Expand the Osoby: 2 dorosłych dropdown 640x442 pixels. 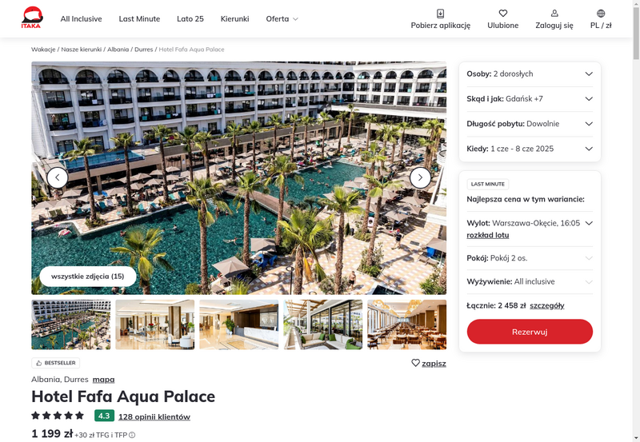tap(530, 74)
